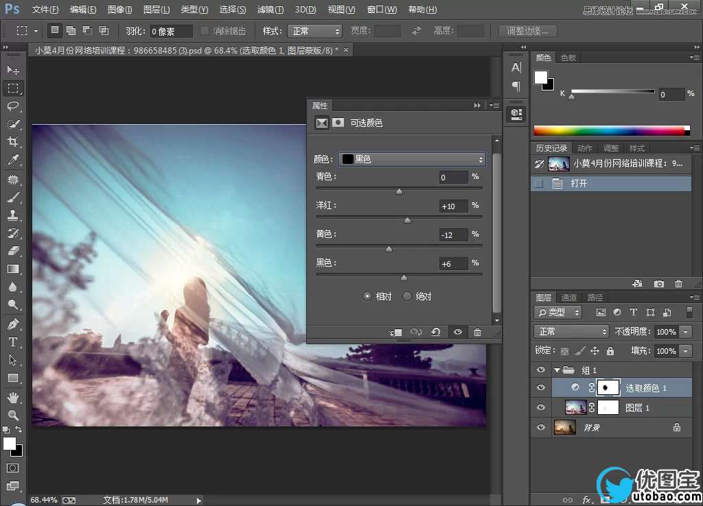This screenshot has height=506, width=703.
Task: Open the 颜色 dropdown showing 黑色
Action: click(412, 160)
